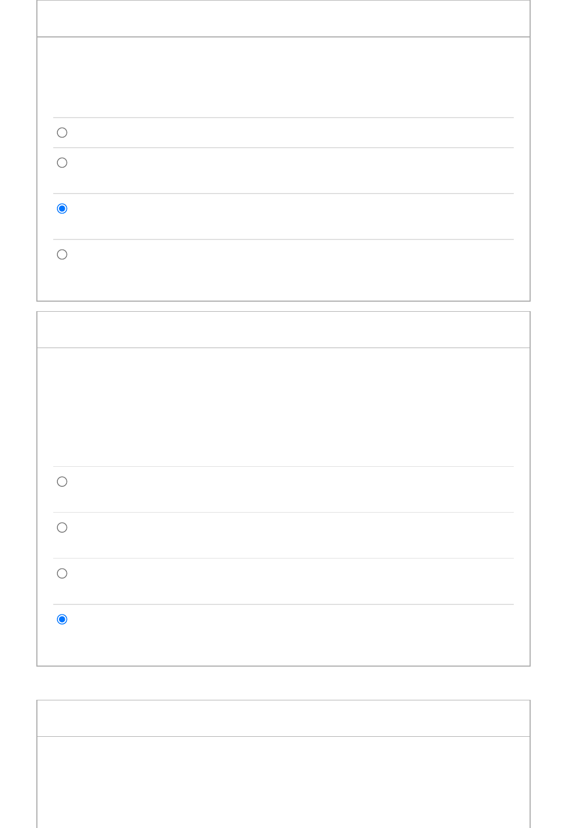
Task: Click the selected last radio in the second question
Action: 62,619
